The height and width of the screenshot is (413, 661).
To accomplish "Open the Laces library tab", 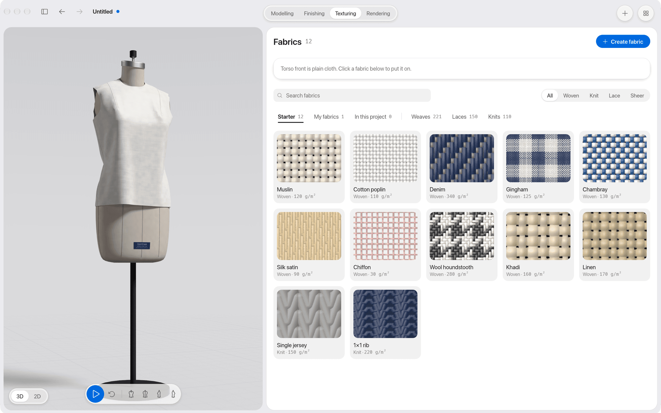I will coord(465,117).
